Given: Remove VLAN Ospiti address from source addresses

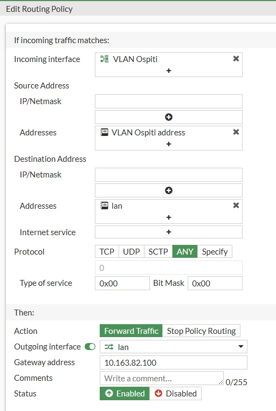Looking at the screenshot, I should (x=236, y=132).
